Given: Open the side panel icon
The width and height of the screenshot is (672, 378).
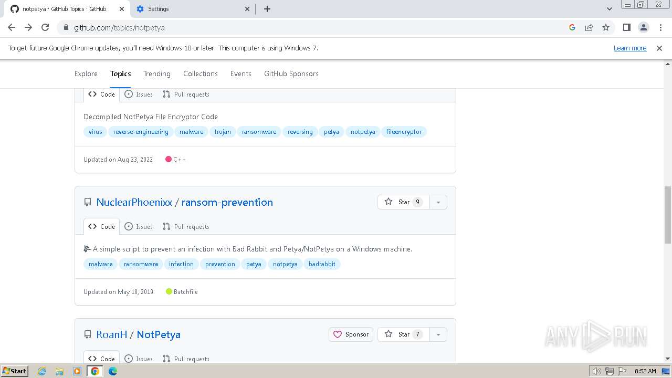Looking at the screenshot, I should [x=626, y=27].
